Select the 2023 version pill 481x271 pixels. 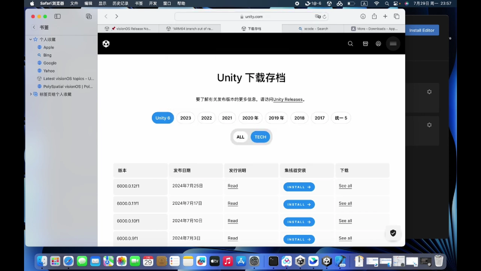point(186,118)
